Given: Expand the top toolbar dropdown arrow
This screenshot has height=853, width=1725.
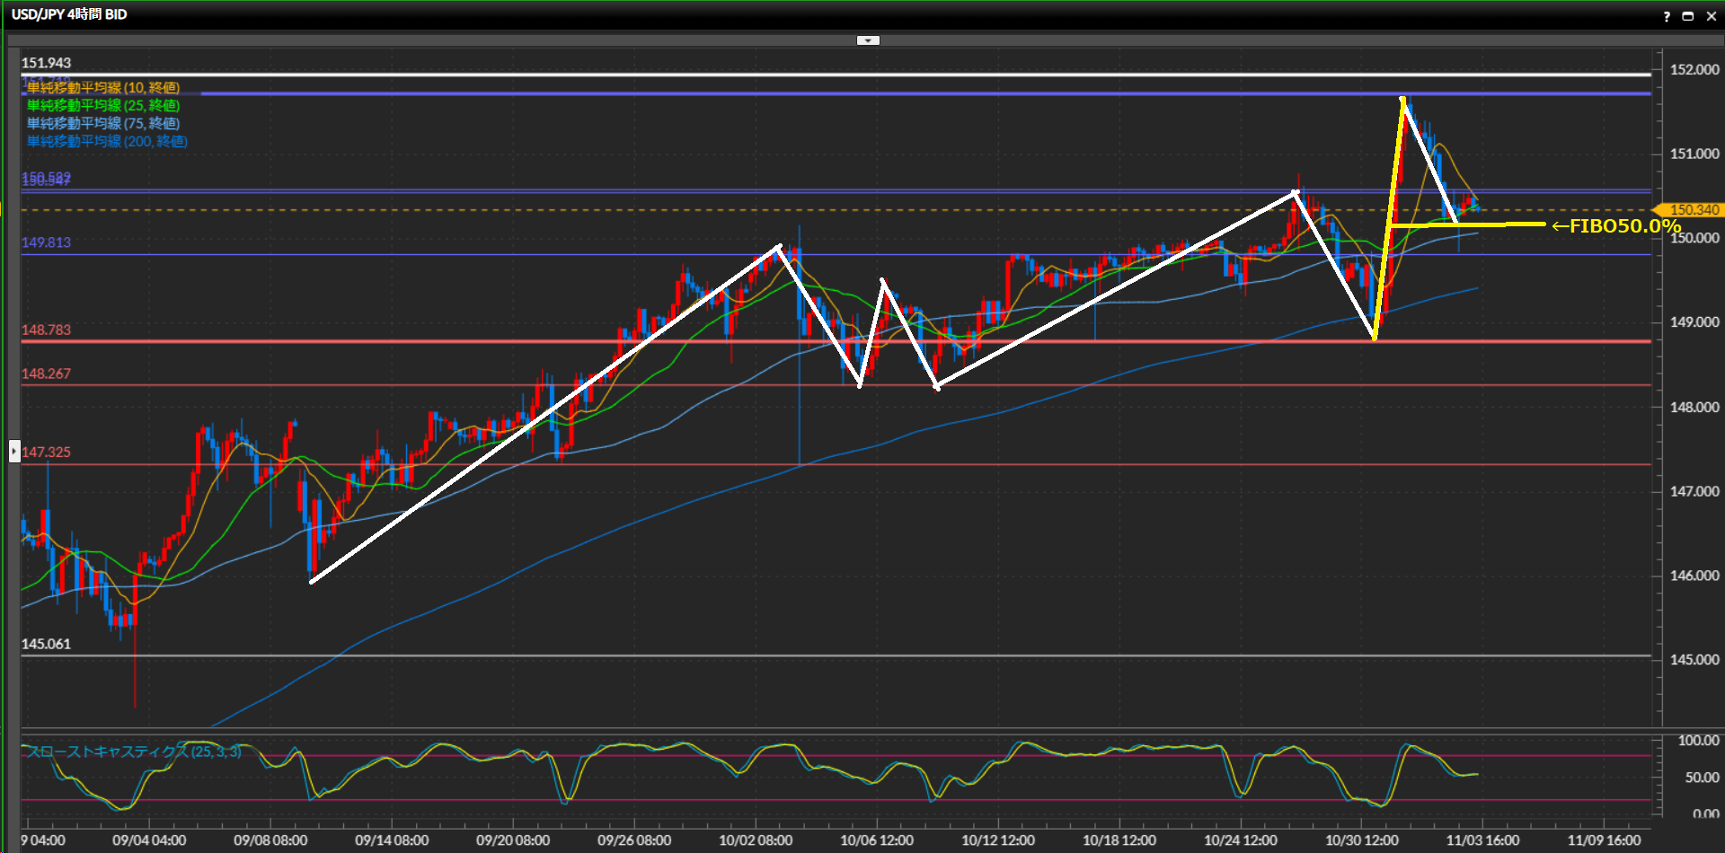Looking at the screenshot, I should point(868,40).
